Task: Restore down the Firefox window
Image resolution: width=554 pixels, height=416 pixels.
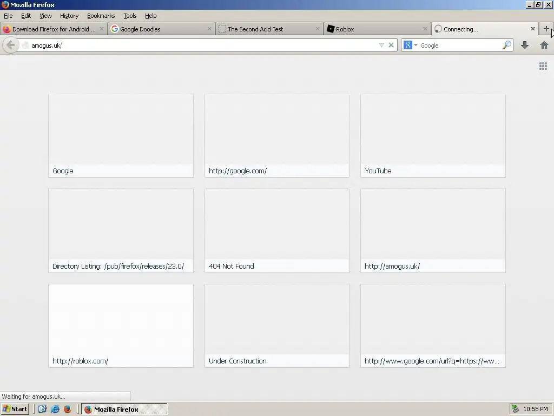Action: pyautogui.click(x=538, y=4)
